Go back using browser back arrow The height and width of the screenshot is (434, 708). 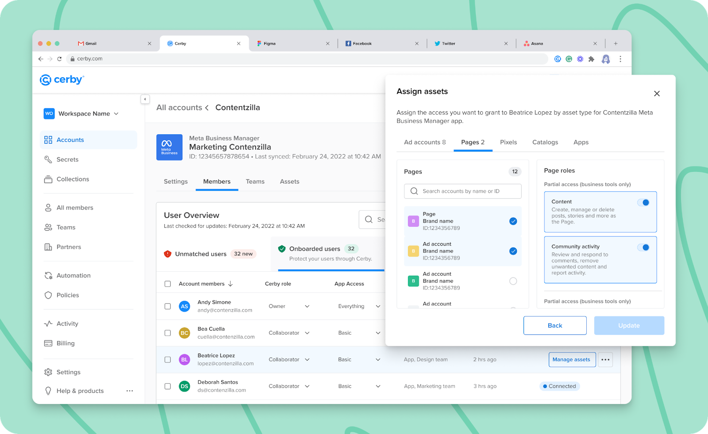41,59
